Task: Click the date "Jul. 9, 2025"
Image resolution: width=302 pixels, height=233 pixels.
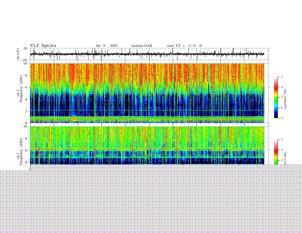Action: pyautogui.click(x=106, y=46)
